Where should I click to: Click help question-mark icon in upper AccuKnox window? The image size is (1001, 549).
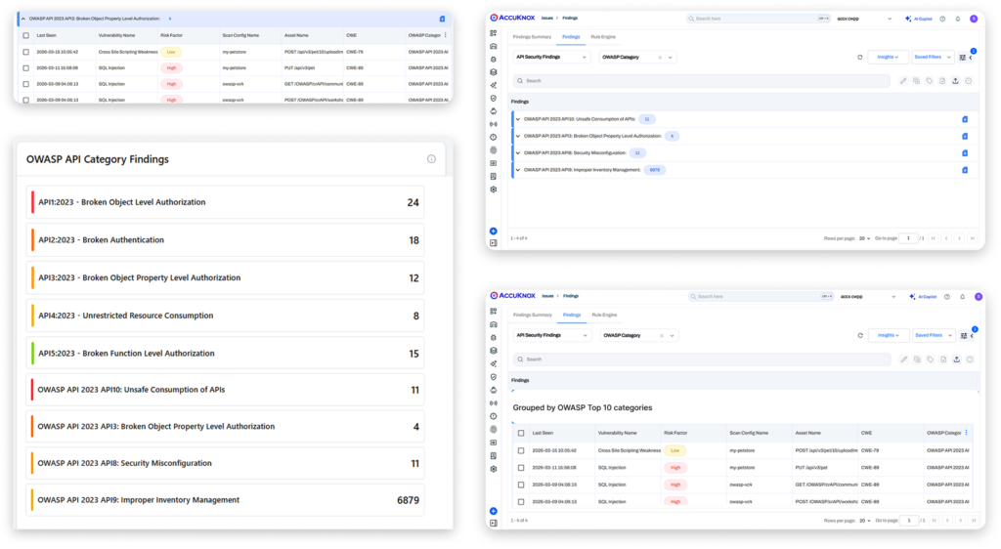click(x=942, y=20)
